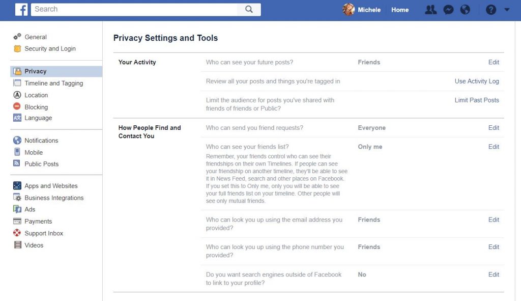521x301 pixels.
Task: Edit who can send friend requests
Action: (494, 128)
